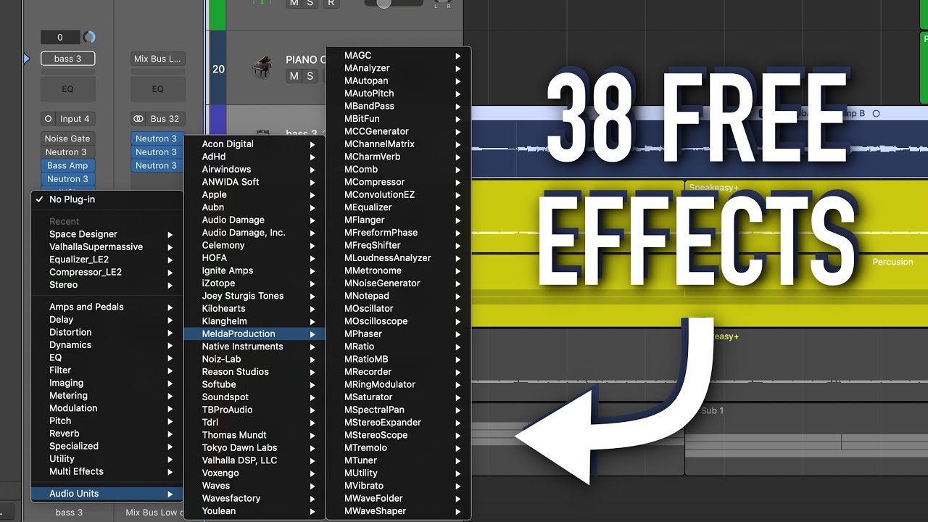Screen dimensions: 928x522
Task: Choose MCompressor plug-in
Action: (399, 182)
